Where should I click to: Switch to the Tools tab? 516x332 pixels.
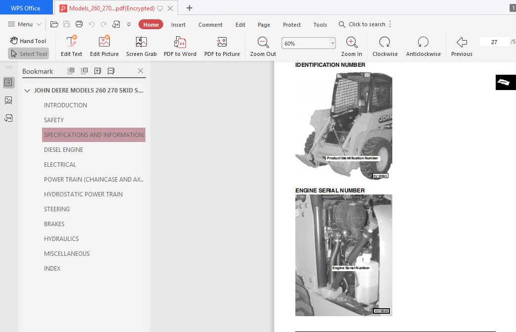pos(320,25)
